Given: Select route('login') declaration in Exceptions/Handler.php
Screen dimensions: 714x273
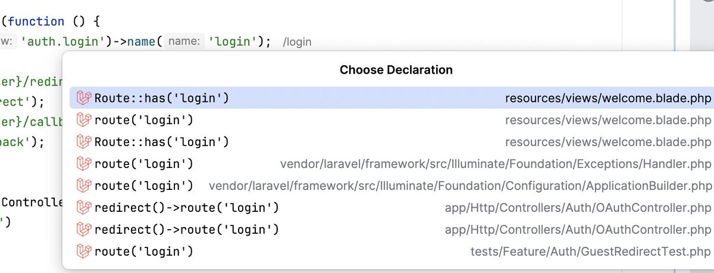Looking at the screenshot, I should tap(393, 164).
